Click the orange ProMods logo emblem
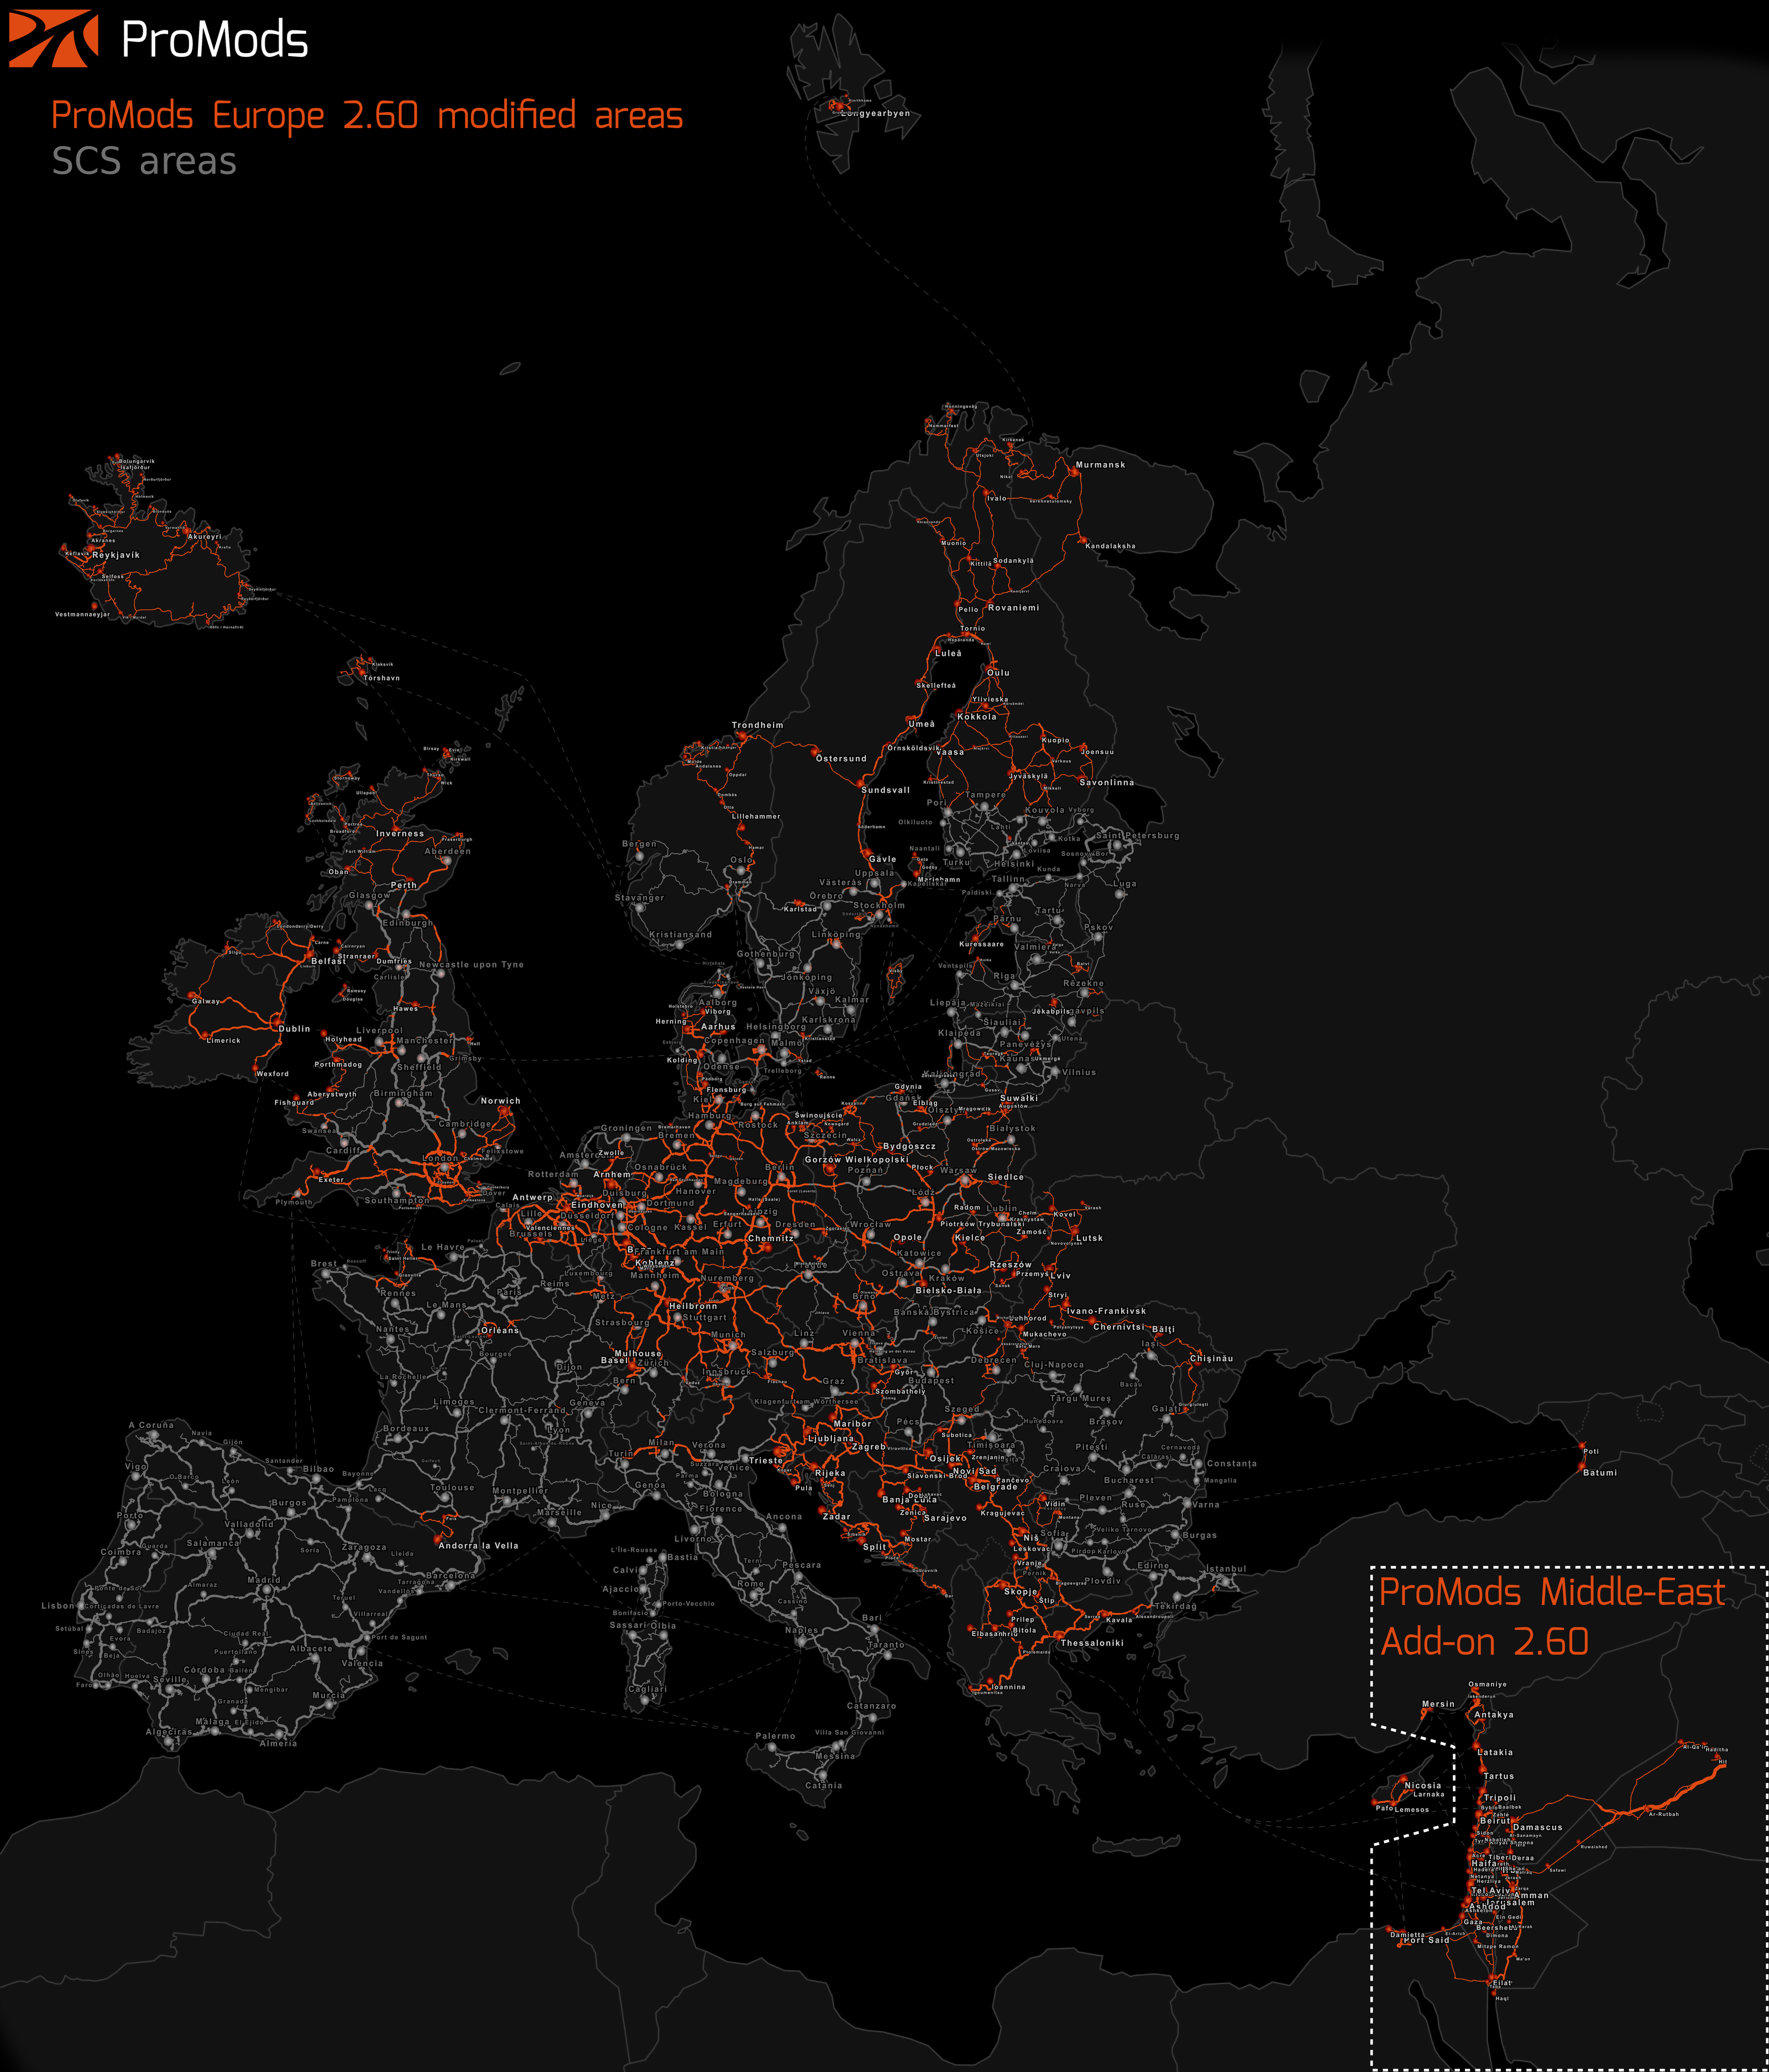 tap(53, 39)
